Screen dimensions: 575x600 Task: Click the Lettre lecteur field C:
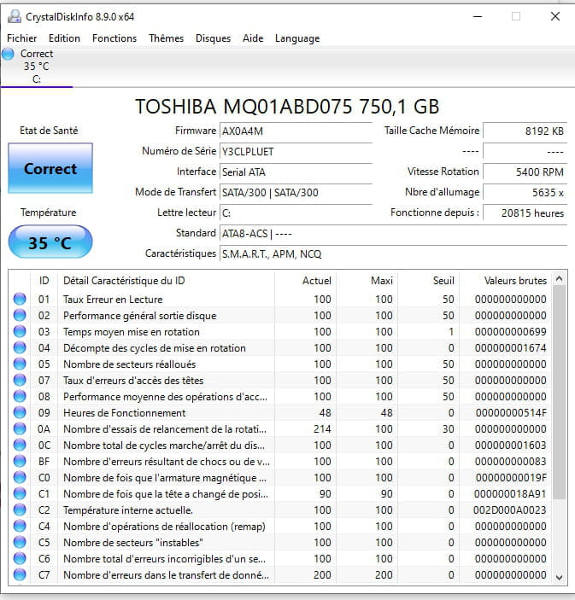296,213
